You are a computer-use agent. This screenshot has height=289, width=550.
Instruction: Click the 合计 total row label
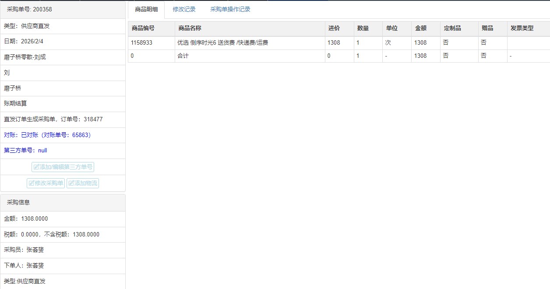point(183,56)
